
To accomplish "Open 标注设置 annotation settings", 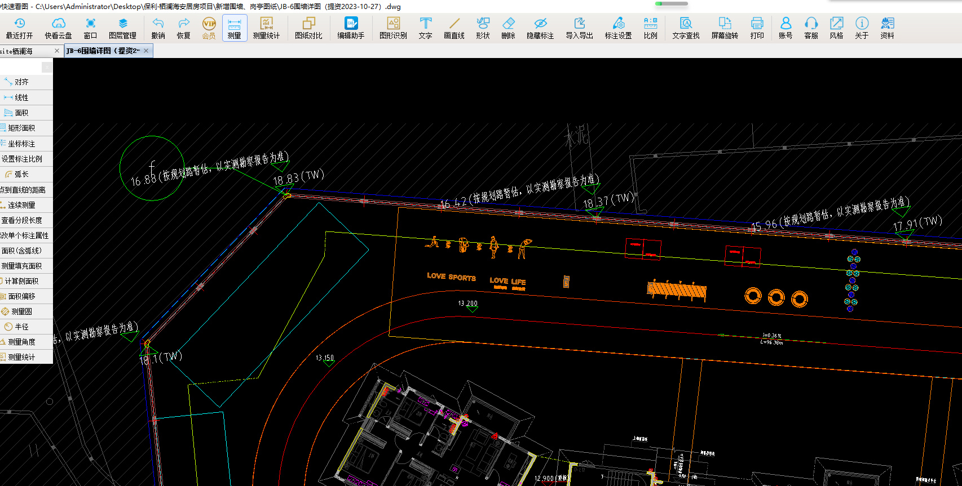I will [x=618, y=28].
